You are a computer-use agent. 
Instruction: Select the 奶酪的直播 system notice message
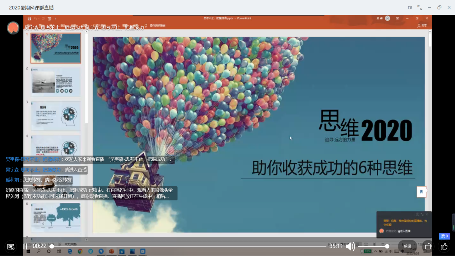[90, 193]
